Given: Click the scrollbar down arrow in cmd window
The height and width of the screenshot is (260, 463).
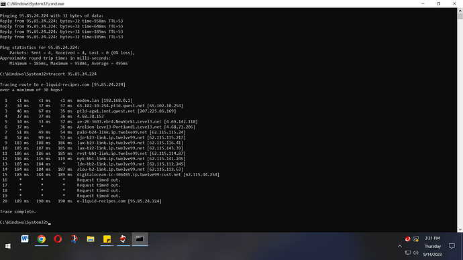Looking at the screenshot, I should pos(460,230).
